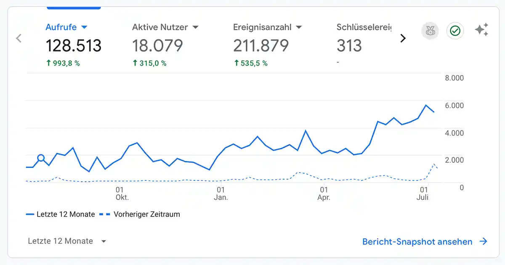Switch to the Aktive Nutzer metric tab

pyautogui.click(x=160, y=27)
